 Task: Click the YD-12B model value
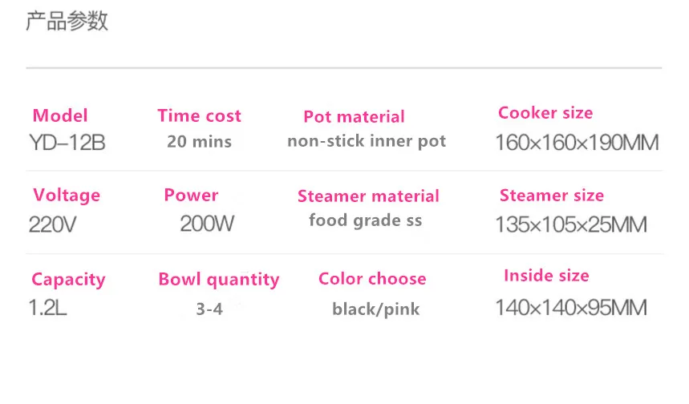pos(67,143)
